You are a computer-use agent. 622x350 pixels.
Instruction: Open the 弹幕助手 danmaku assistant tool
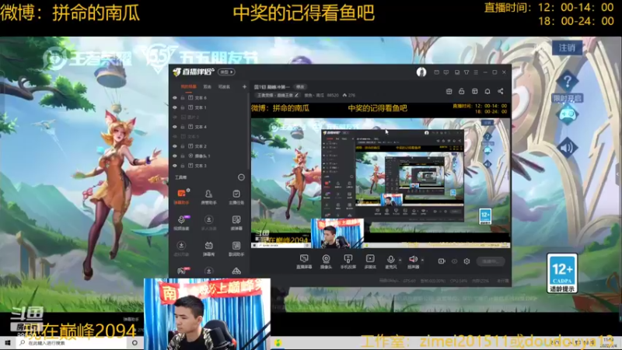(x=182, y=197)
